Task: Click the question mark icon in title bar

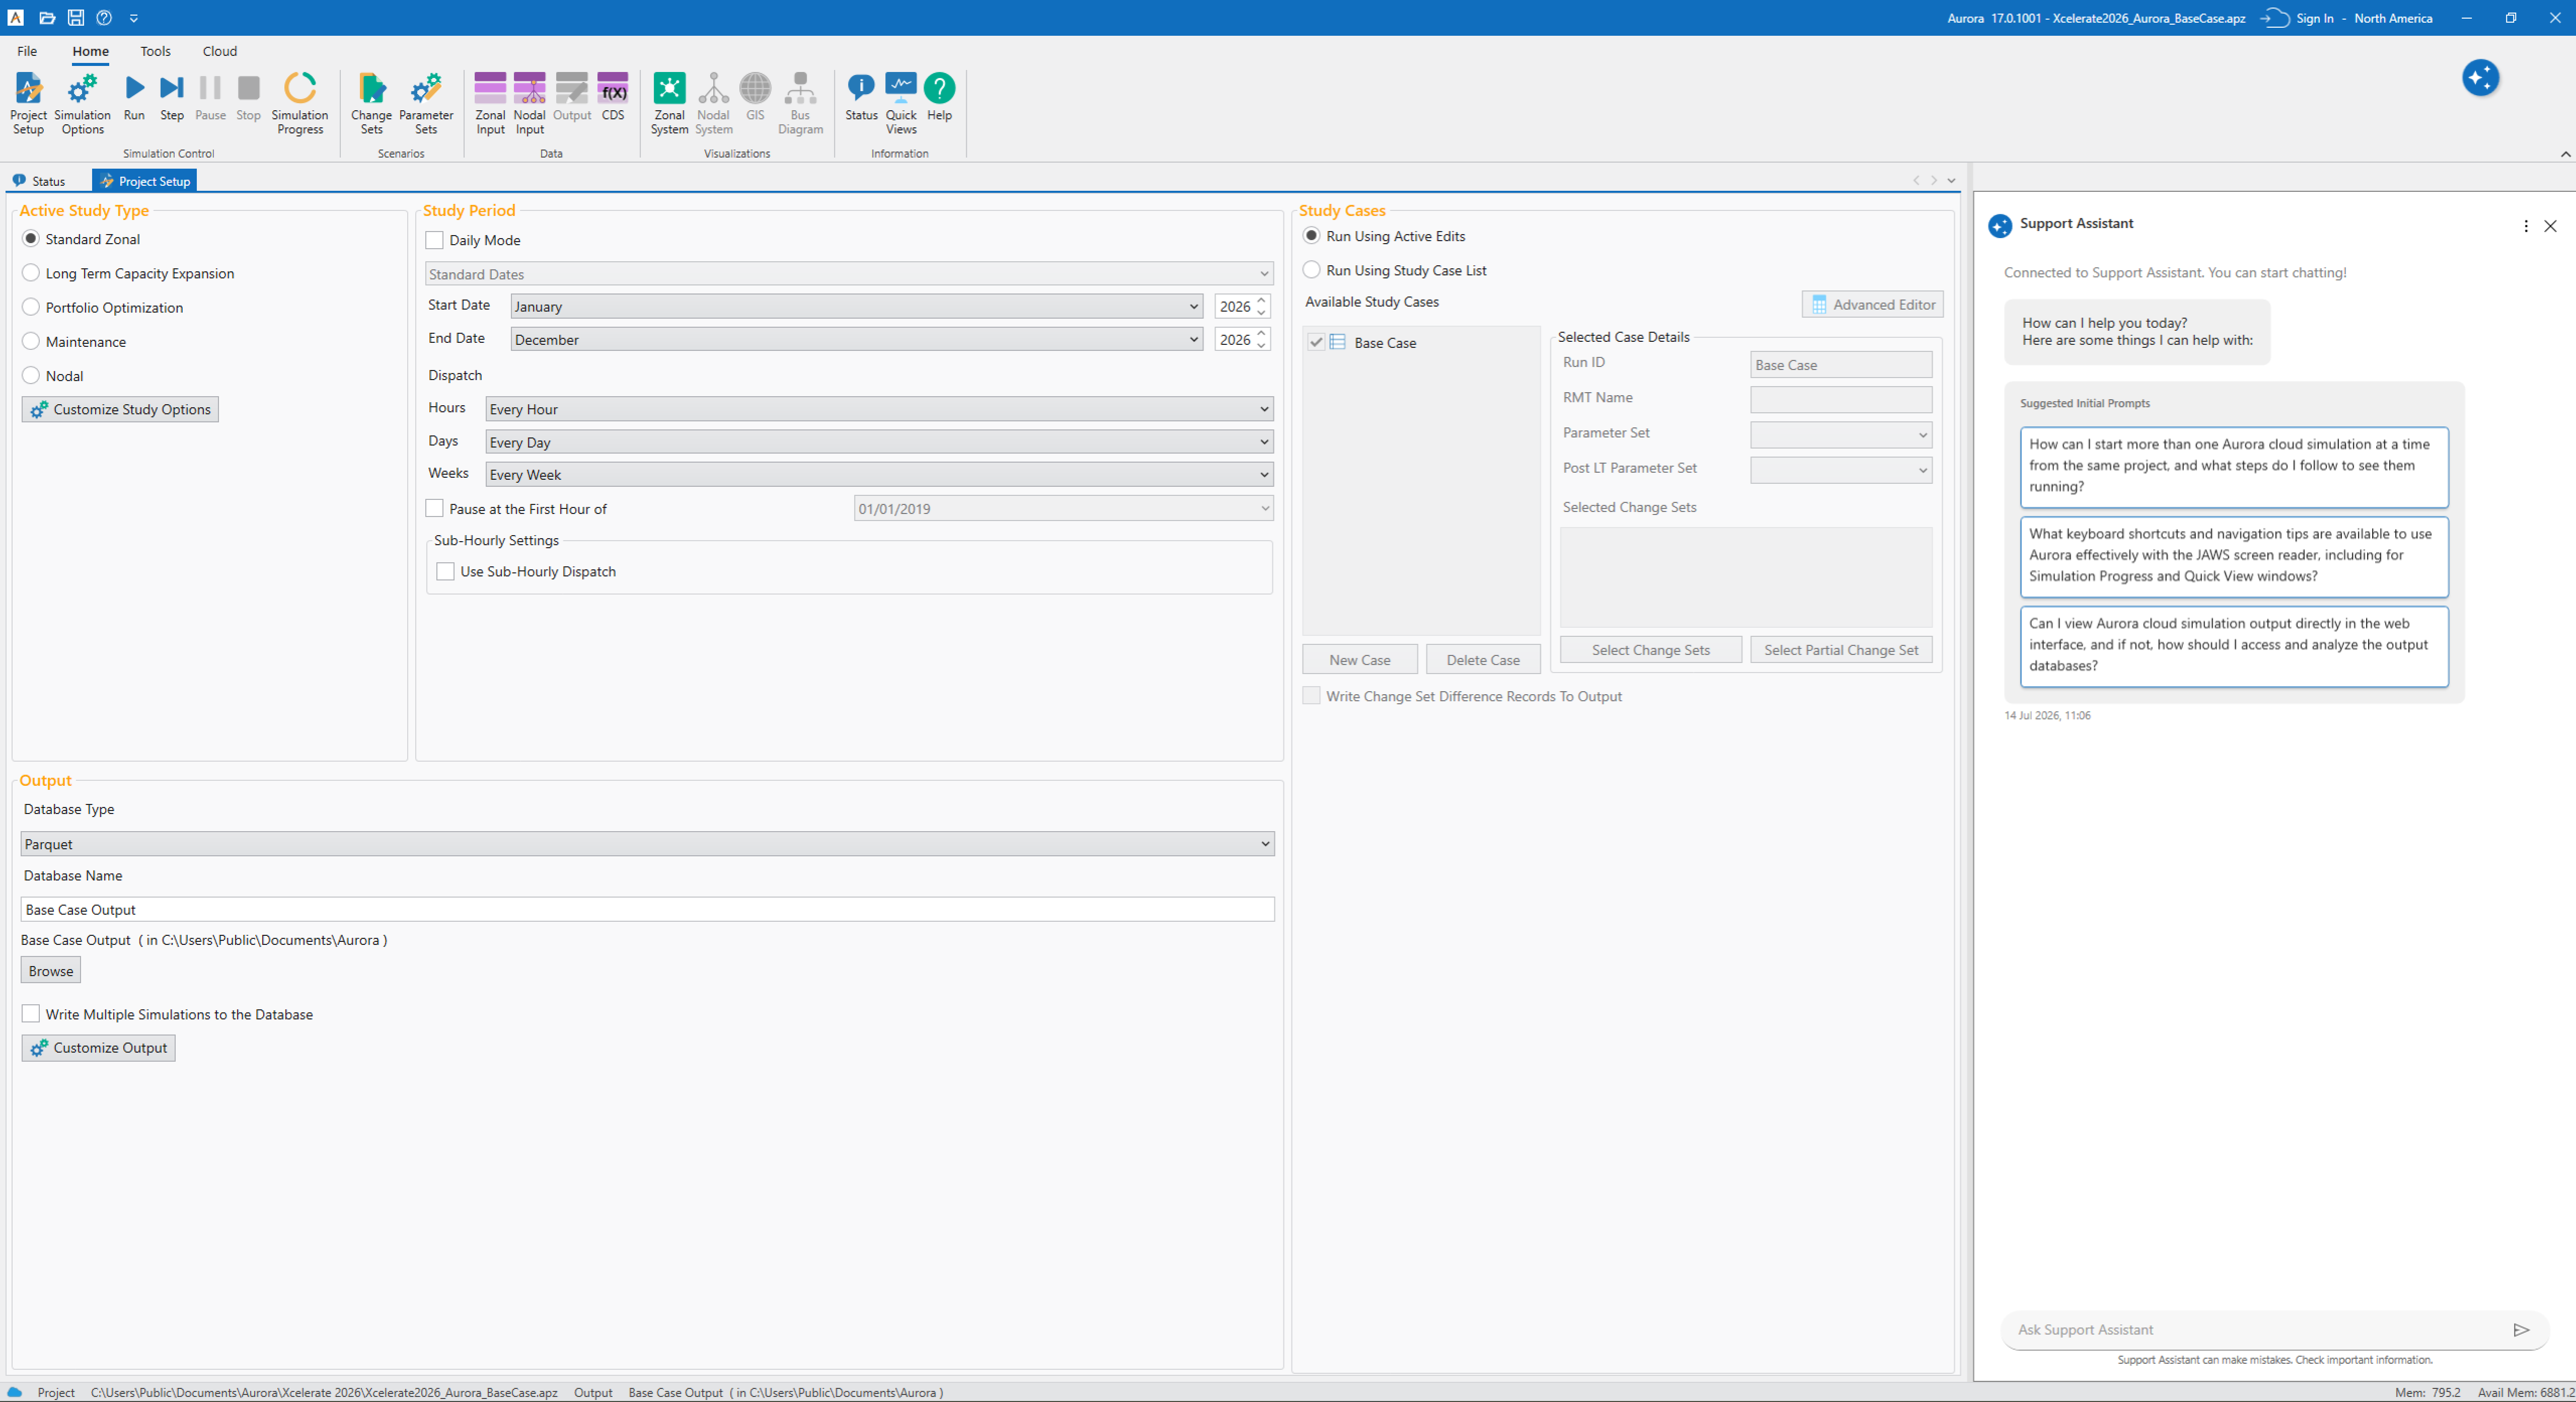Action: coord(104,18)
